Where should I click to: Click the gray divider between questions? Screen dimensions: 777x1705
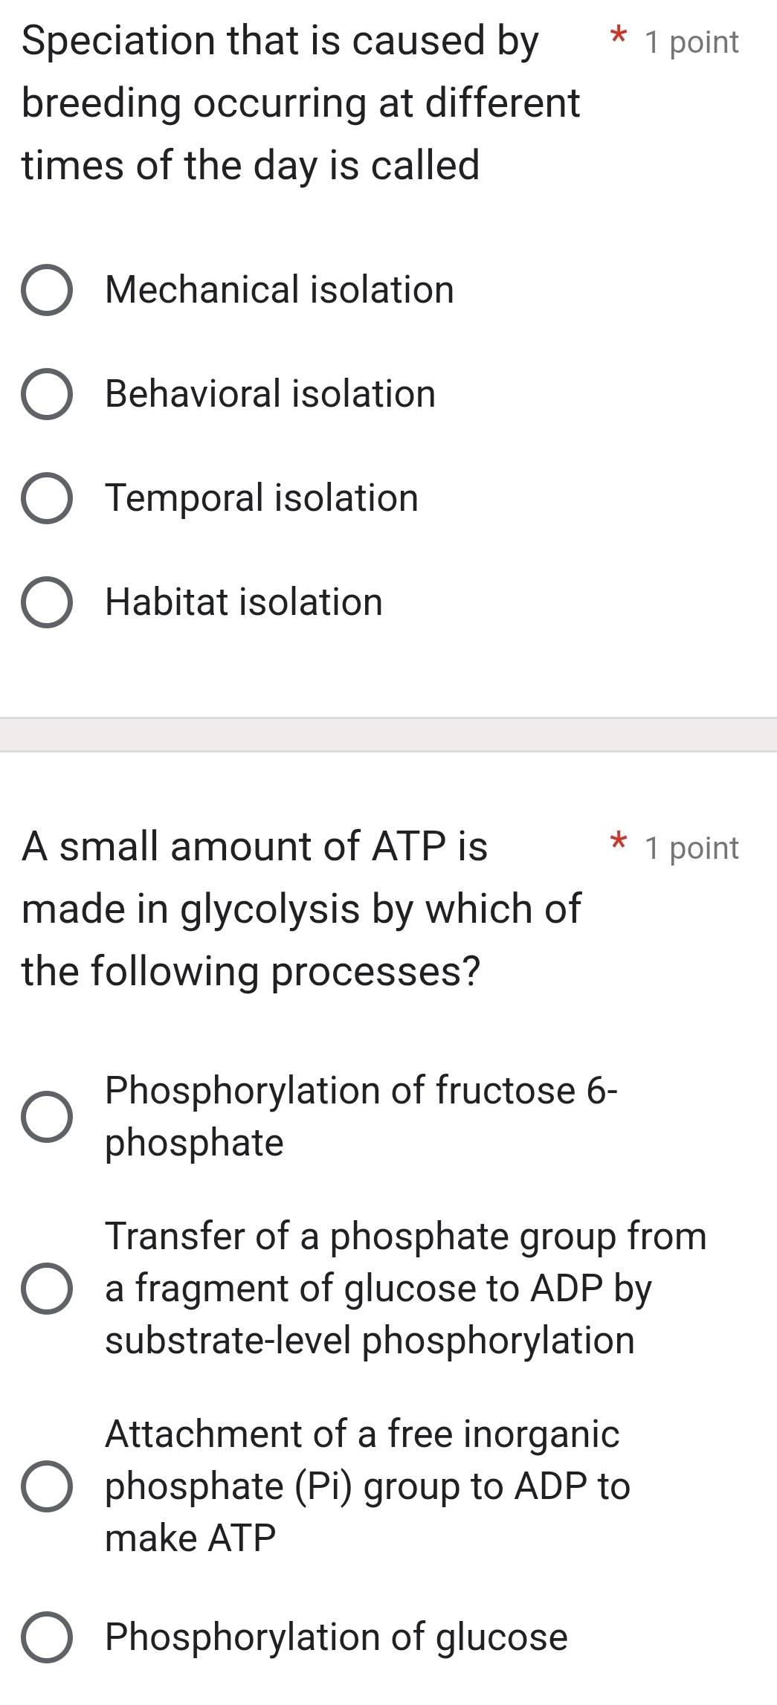[388, 732]
